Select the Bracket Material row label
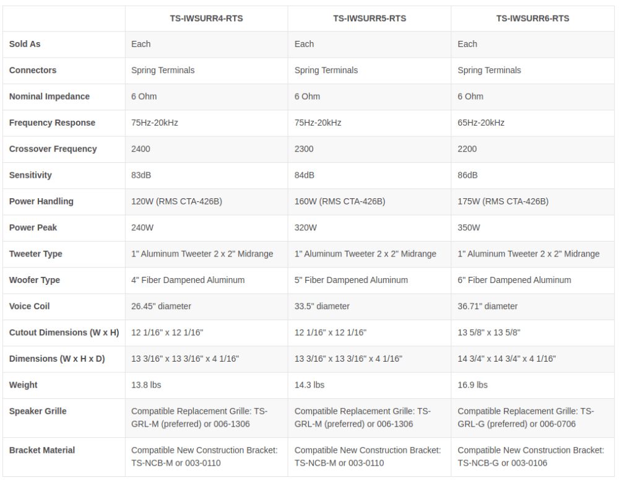Viewport: 619px width, 480px height. tap(42, 450)
